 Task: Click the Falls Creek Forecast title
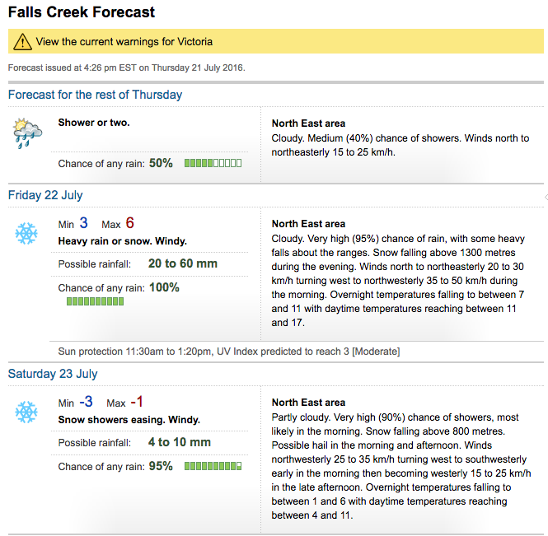82,12
